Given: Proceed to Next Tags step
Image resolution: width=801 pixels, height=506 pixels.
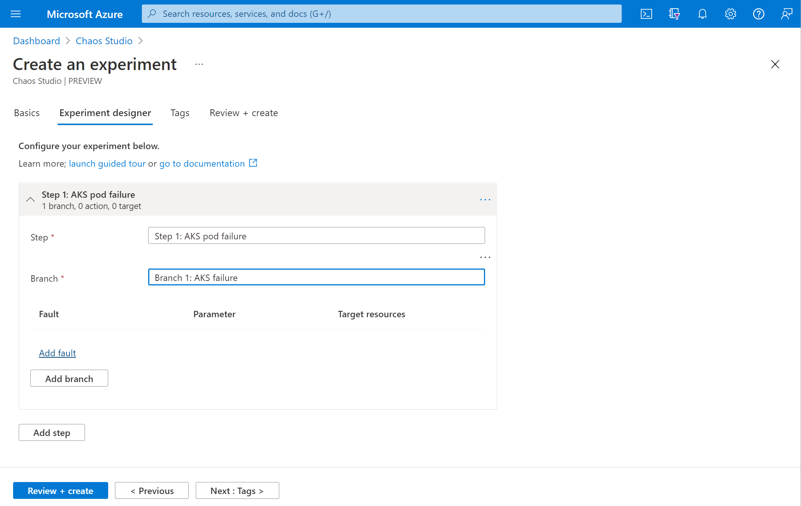Looking at the screenshot, I should point(237,490).
